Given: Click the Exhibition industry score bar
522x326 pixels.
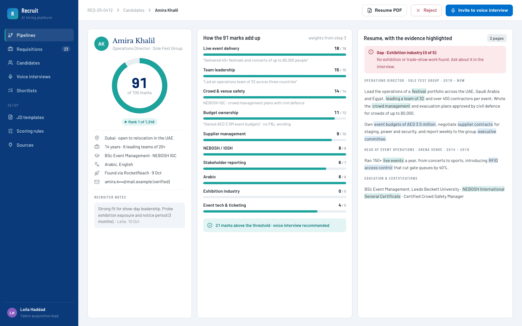Looking at the screenshot, I should point(275,197).
